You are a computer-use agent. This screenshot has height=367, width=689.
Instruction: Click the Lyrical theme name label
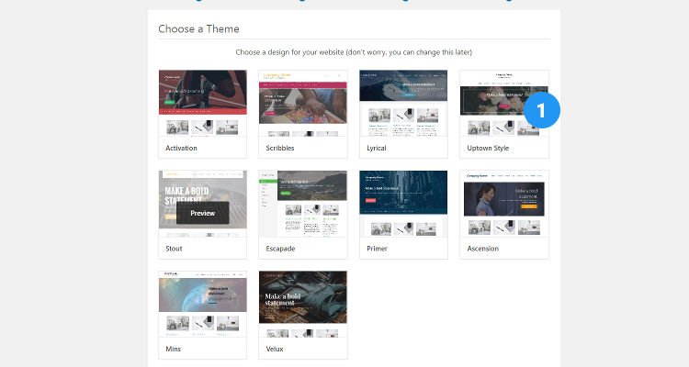377,148
